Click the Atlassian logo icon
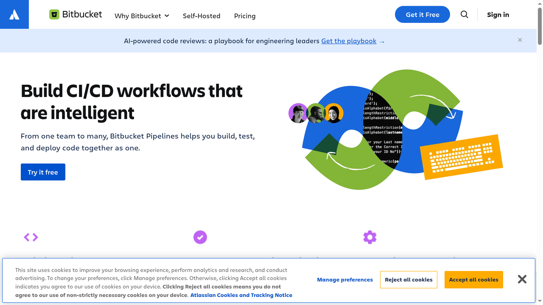 click(x=14, y=14)
